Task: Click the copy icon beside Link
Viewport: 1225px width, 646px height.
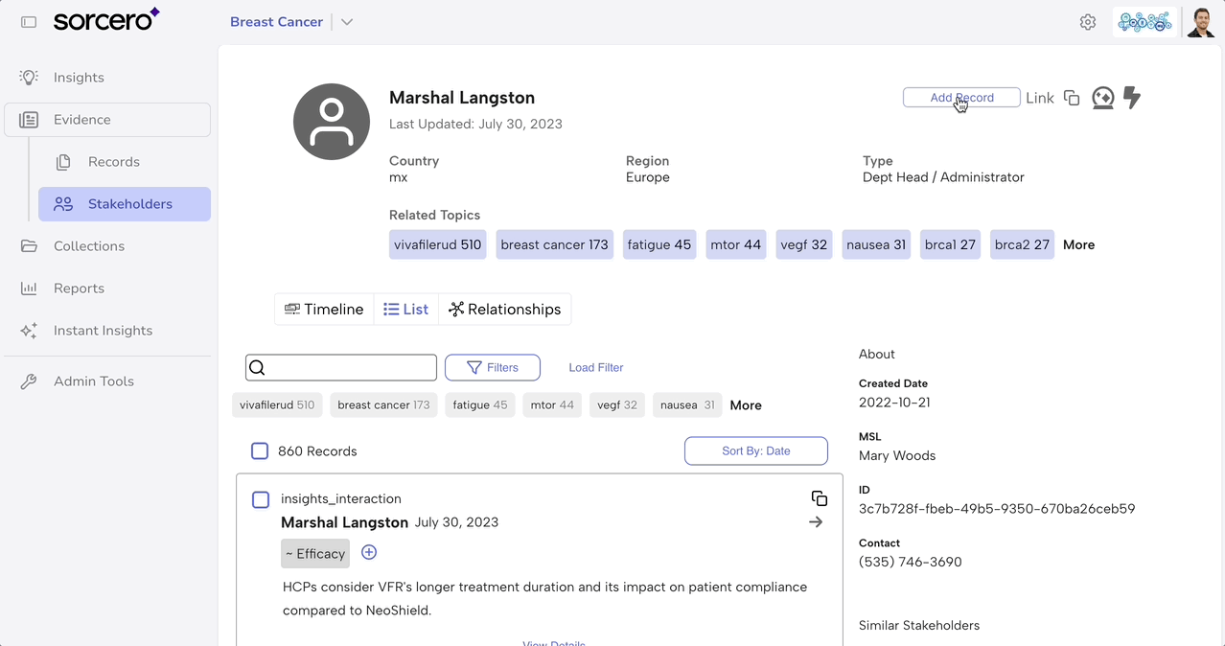Action: pos(1072,98)
